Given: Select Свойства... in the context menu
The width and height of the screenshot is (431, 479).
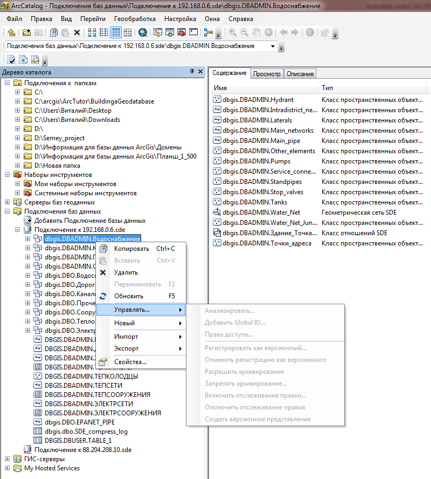Looking at the screenshot, I should tap(130, 361).
